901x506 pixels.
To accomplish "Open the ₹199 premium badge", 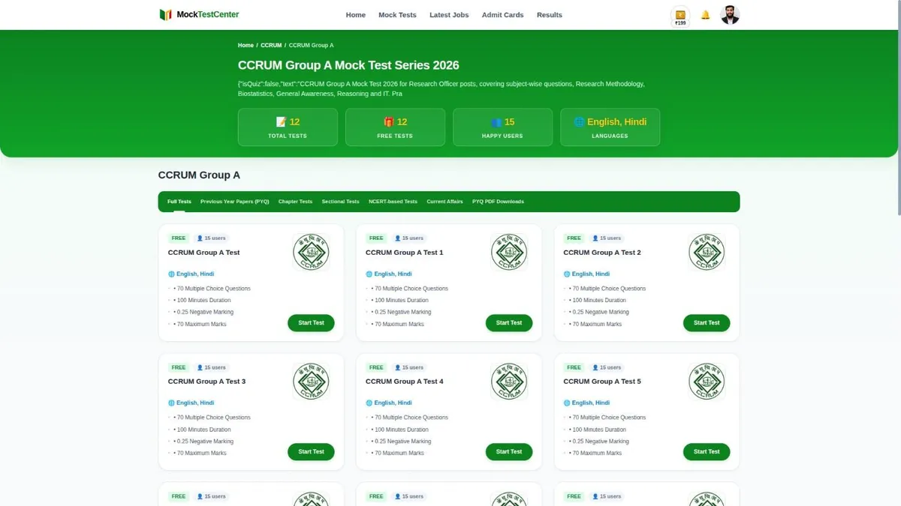I will point(680,16).
